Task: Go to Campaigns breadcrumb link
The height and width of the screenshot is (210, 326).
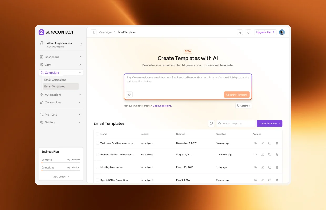Action: click(x=105, y=32)
